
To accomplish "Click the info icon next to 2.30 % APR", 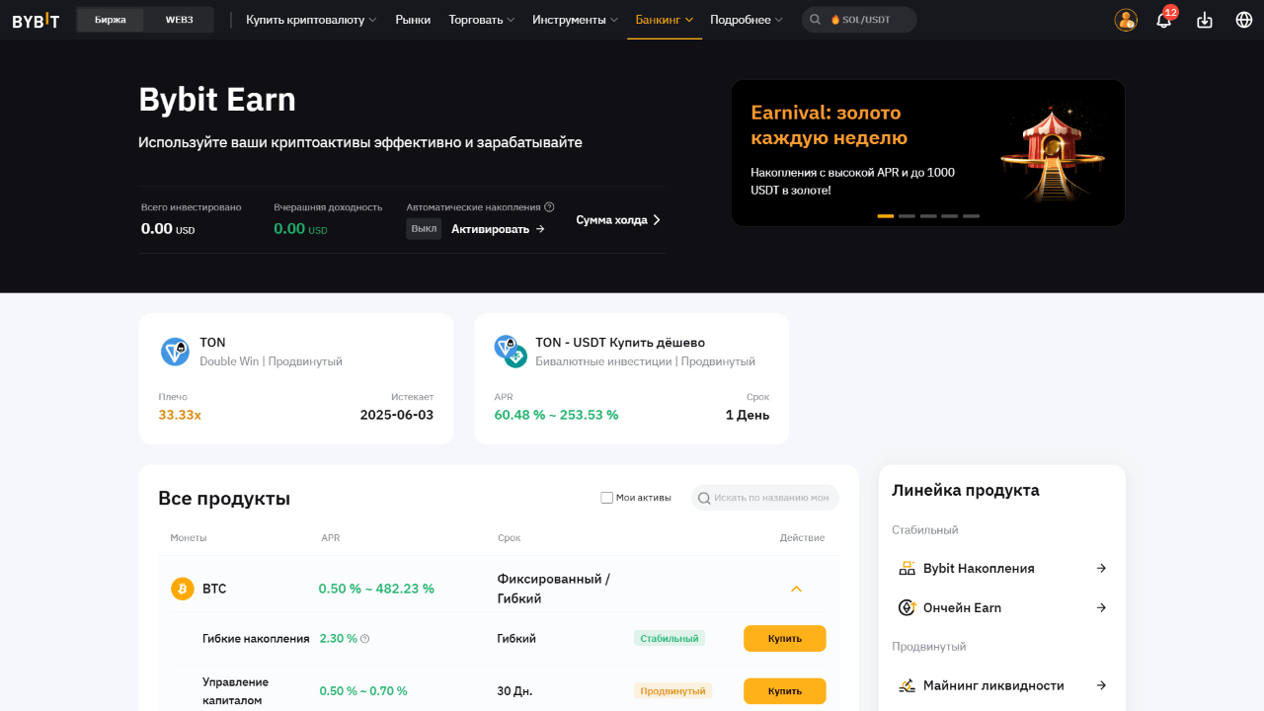I will [365, 639].
